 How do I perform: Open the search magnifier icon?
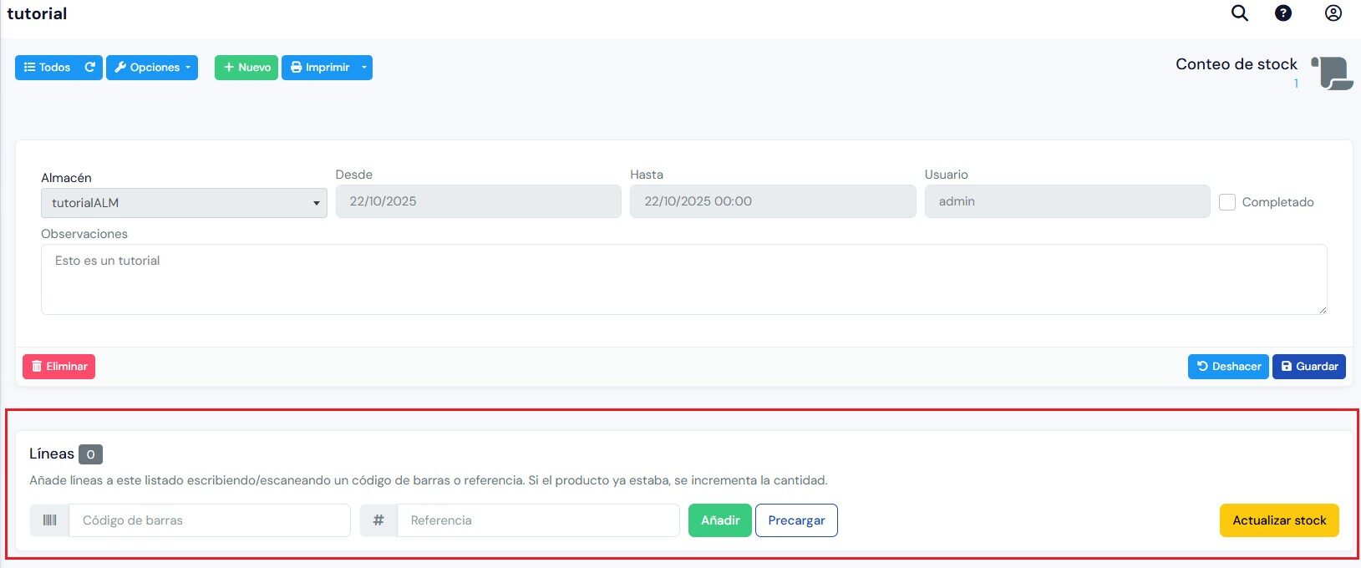pos(1240,13)
